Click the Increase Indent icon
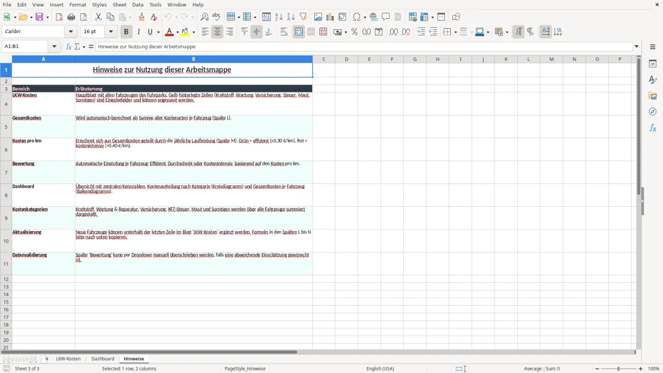663x373 pixels. (x=421, y=32)
